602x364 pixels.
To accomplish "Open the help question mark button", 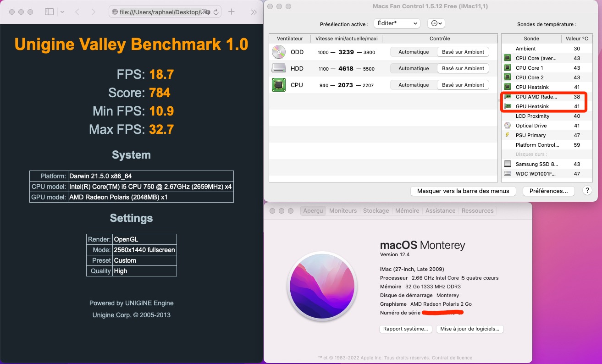I will tap(587, 191).
